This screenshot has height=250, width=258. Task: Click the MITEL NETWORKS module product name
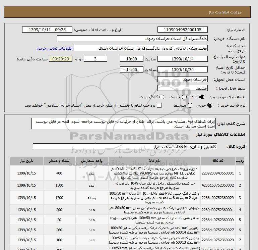[x=154, y=173]
